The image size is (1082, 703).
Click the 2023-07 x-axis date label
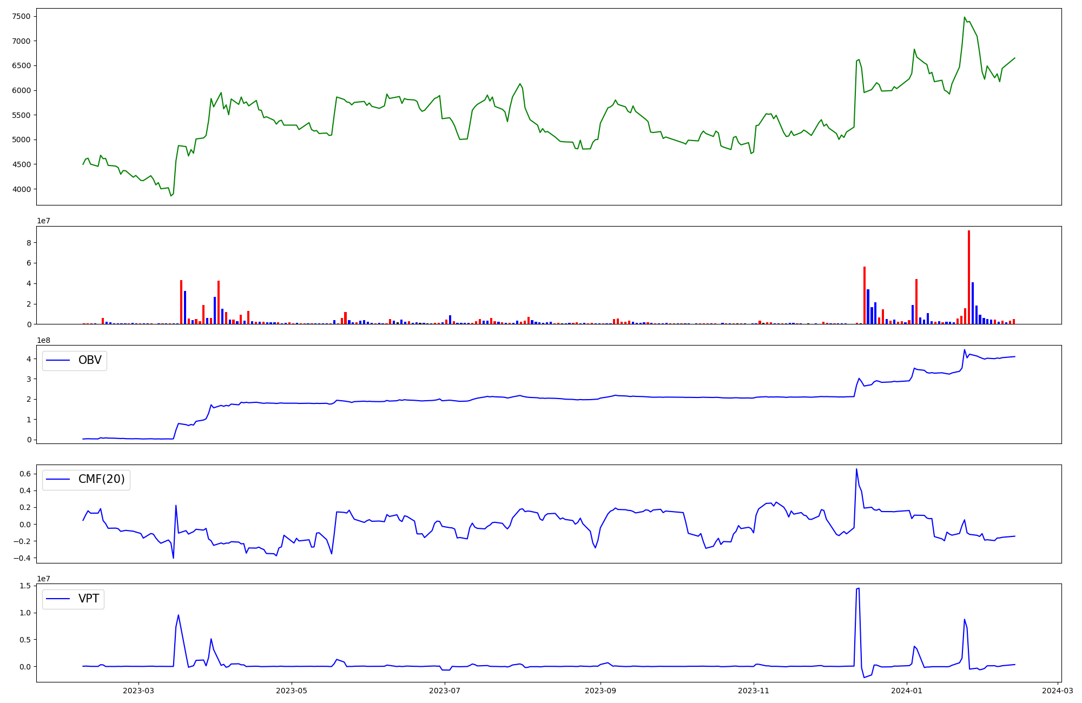(445, 691)
